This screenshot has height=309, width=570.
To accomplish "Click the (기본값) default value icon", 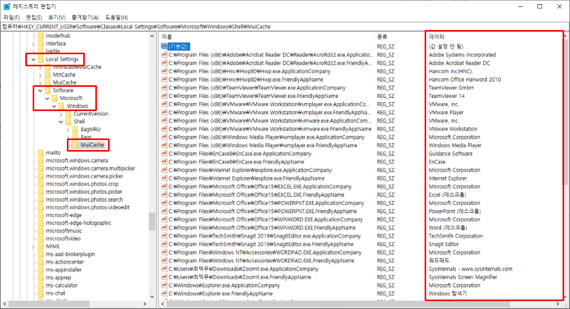I will pyautogui.click(x=164, y=46).
